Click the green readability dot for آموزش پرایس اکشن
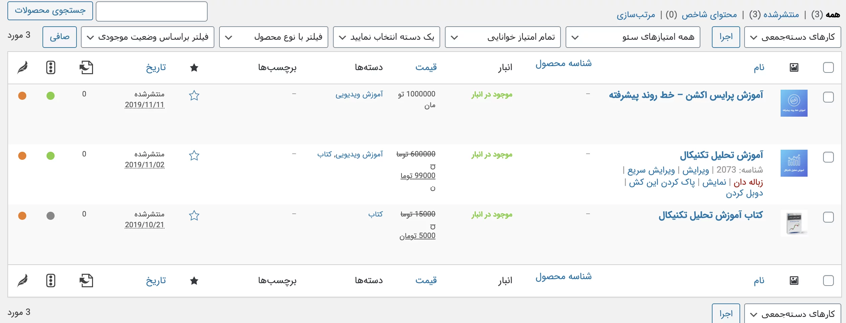 pyautogui.click(x=51, y=96)
